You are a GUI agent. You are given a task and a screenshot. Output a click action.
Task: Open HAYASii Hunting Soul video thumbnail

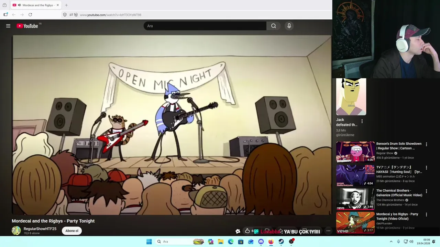tap(355, 175)
